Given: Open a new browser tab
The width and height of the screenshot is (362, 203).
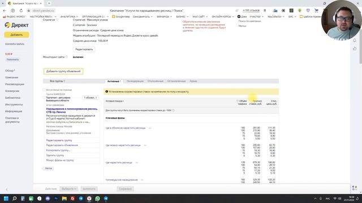Looking at the screenshot, I should (x=49, y=3).
